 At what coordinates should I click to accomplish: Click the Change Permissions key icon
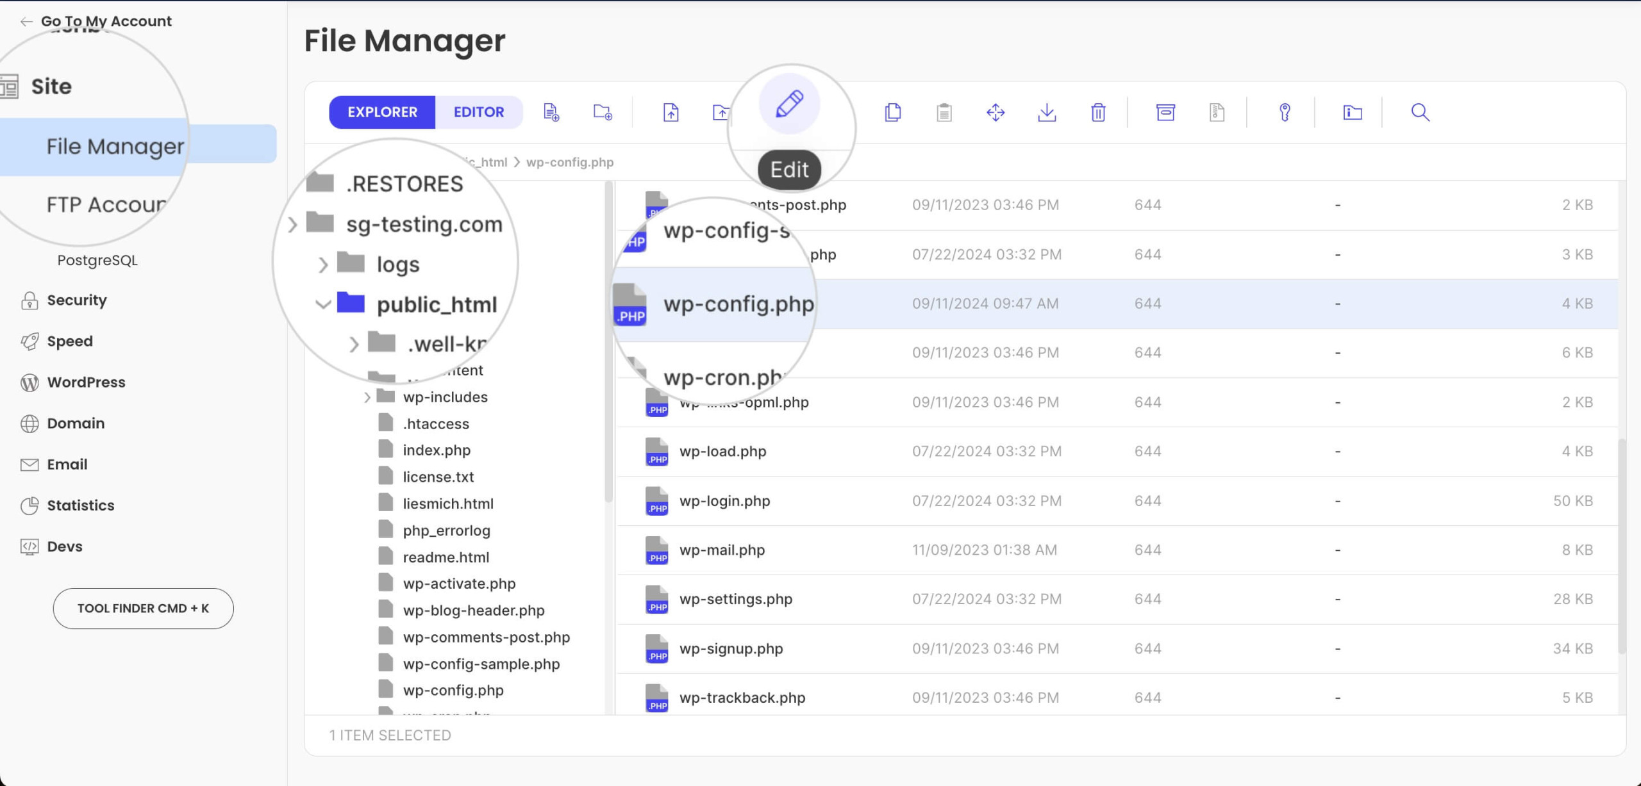coord(1285,112)
